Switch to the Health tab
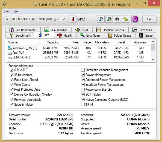162x142 pixels. point(65,35)
